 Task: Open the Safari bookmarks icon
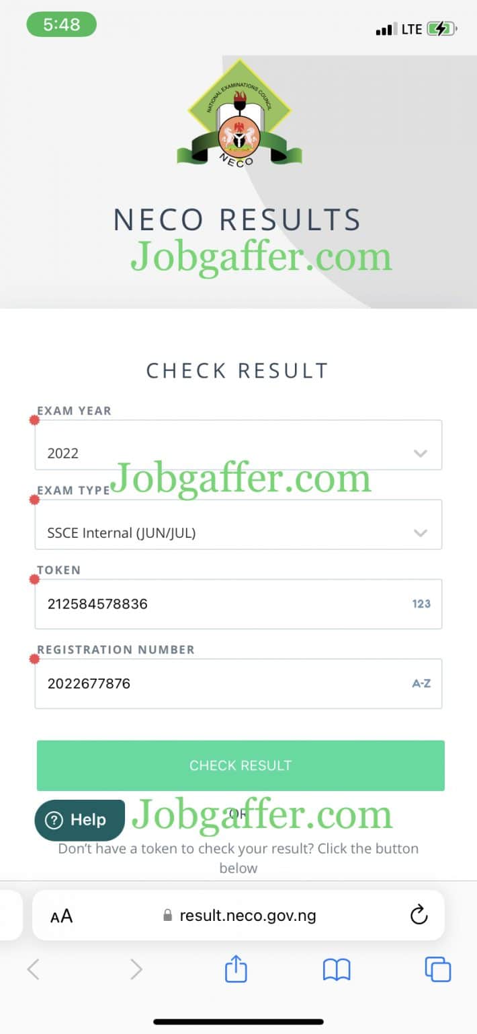point(335,969)
